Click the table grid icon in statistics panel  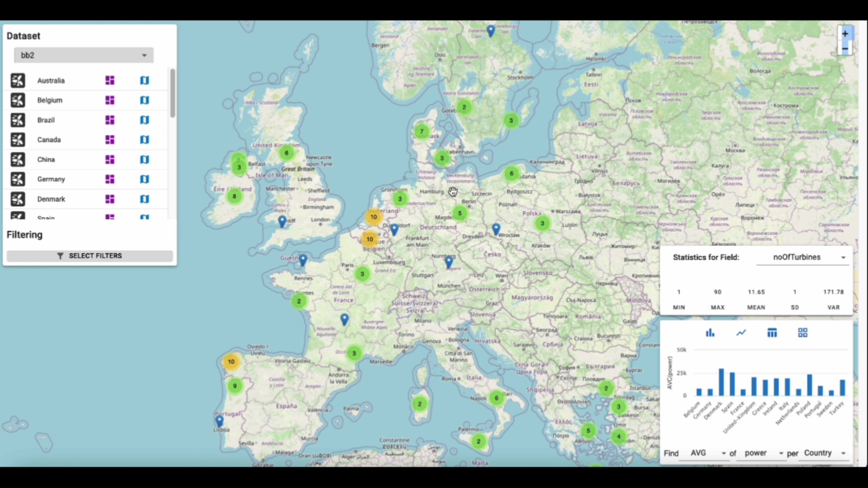(771, 332)
